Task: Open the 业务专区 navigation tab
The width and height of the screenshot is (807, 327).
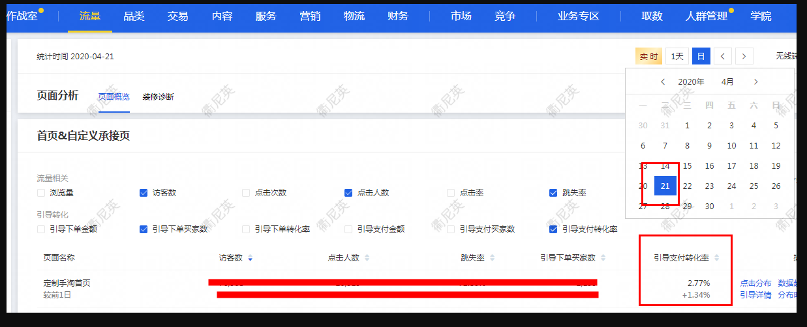Action: click(x=579, y=17)
